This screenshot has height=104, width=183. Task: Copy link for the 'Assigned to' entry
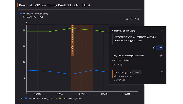pos(161,56)
